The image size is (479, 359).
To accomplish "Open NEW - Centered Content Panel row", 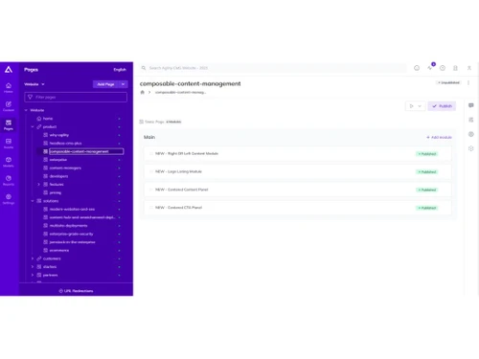I will [x=298, y=190].
